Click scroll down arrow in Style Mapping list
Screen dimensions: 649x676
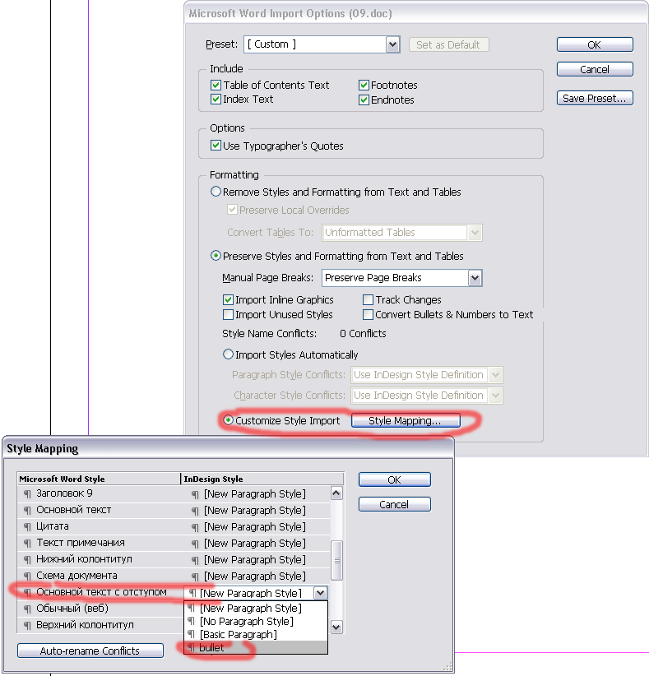[x=336, y=627]
